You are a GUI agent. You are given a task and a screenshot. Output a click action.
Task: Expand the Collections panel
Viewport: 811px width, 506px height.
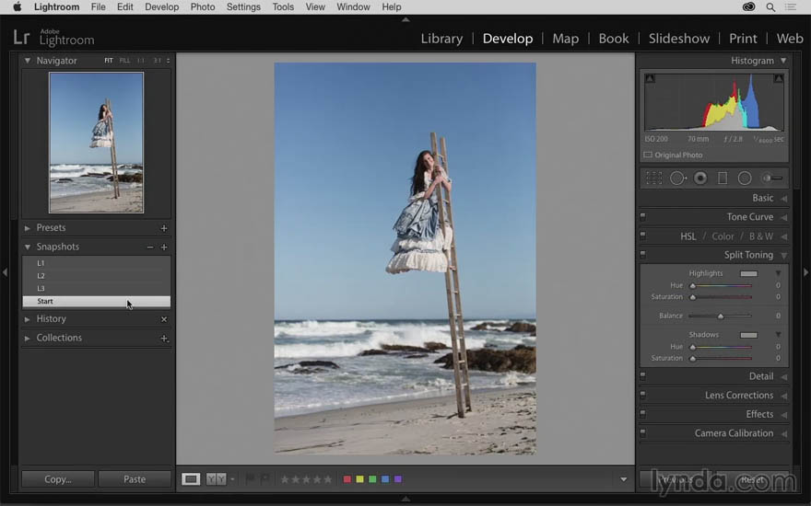pyautogui.click(x=28, y=339)
